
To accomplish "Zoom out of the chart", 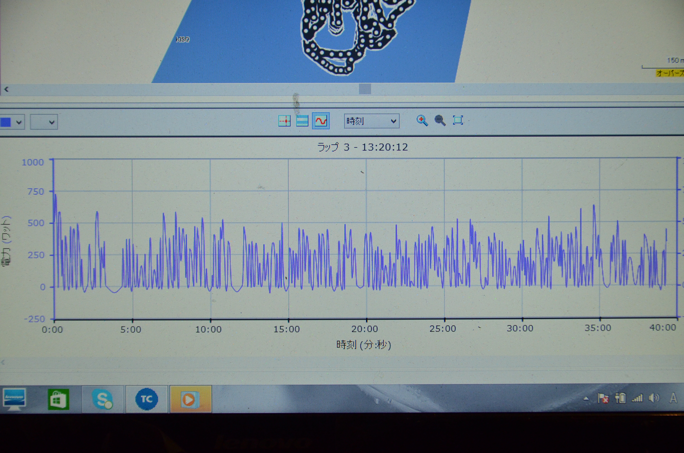I will 440,120.
